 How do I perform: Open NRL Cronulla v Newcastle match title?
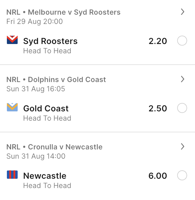pyautogui.click(x=54, y=147)
